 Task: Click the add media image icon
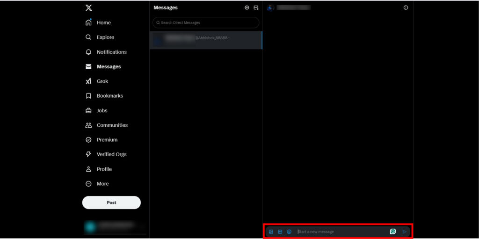(271, 232)
